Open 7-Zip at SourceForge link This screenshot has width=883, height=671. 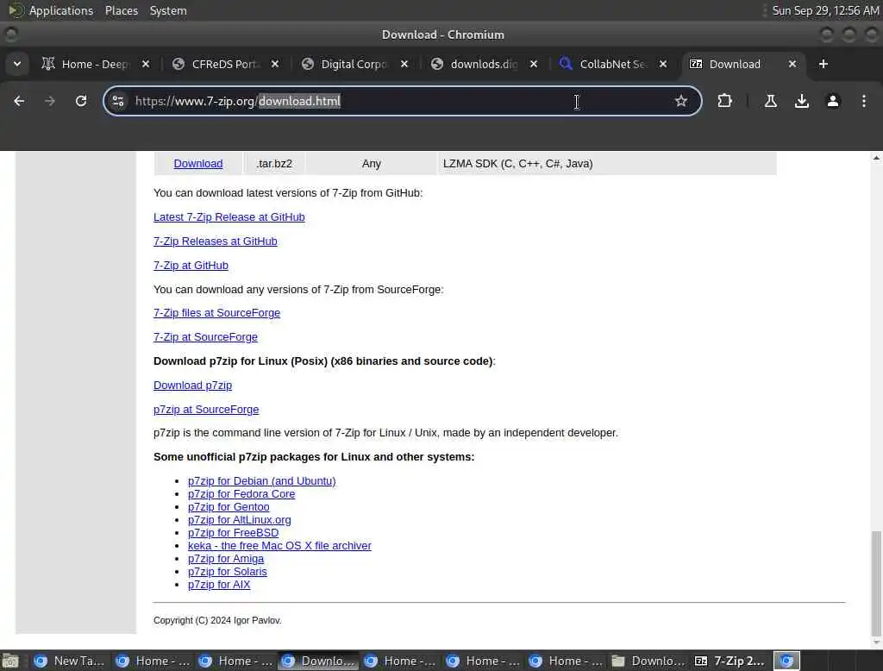click(205, 337)
